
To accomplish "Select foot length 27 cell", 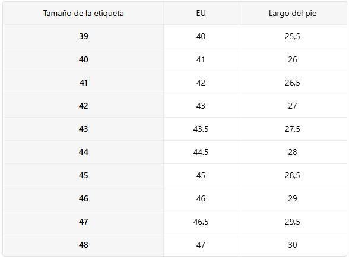I will tap(293, 106).
